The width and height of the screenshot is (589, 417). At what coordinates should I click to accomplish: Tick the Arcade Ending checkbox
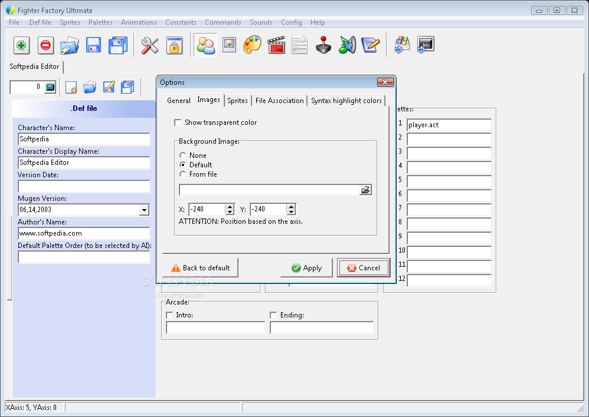click(x=273, y=315)
